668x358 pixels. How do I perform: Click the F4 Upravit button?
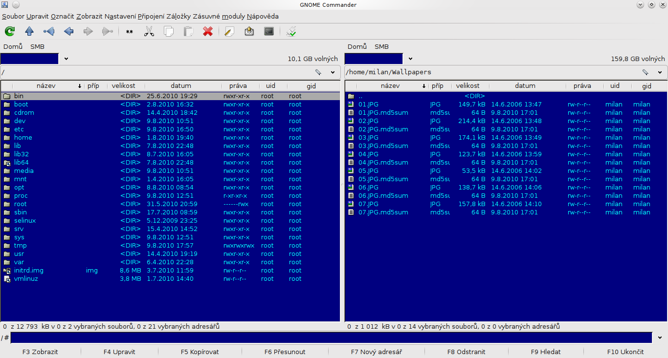(119, 352)
